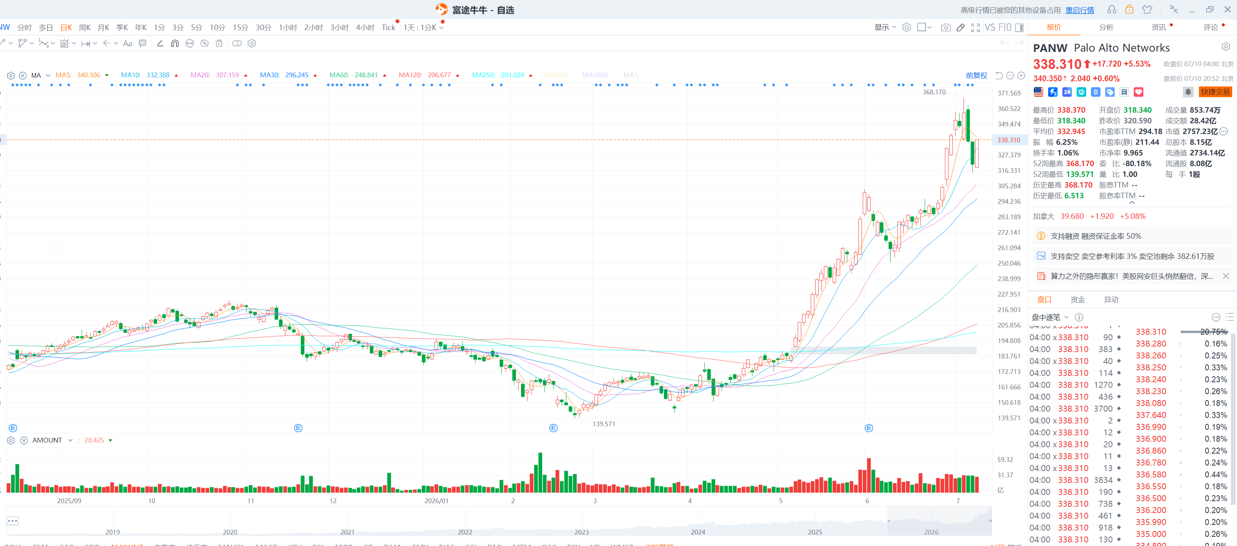Open the 资讯 tab

coord(1158,27)
